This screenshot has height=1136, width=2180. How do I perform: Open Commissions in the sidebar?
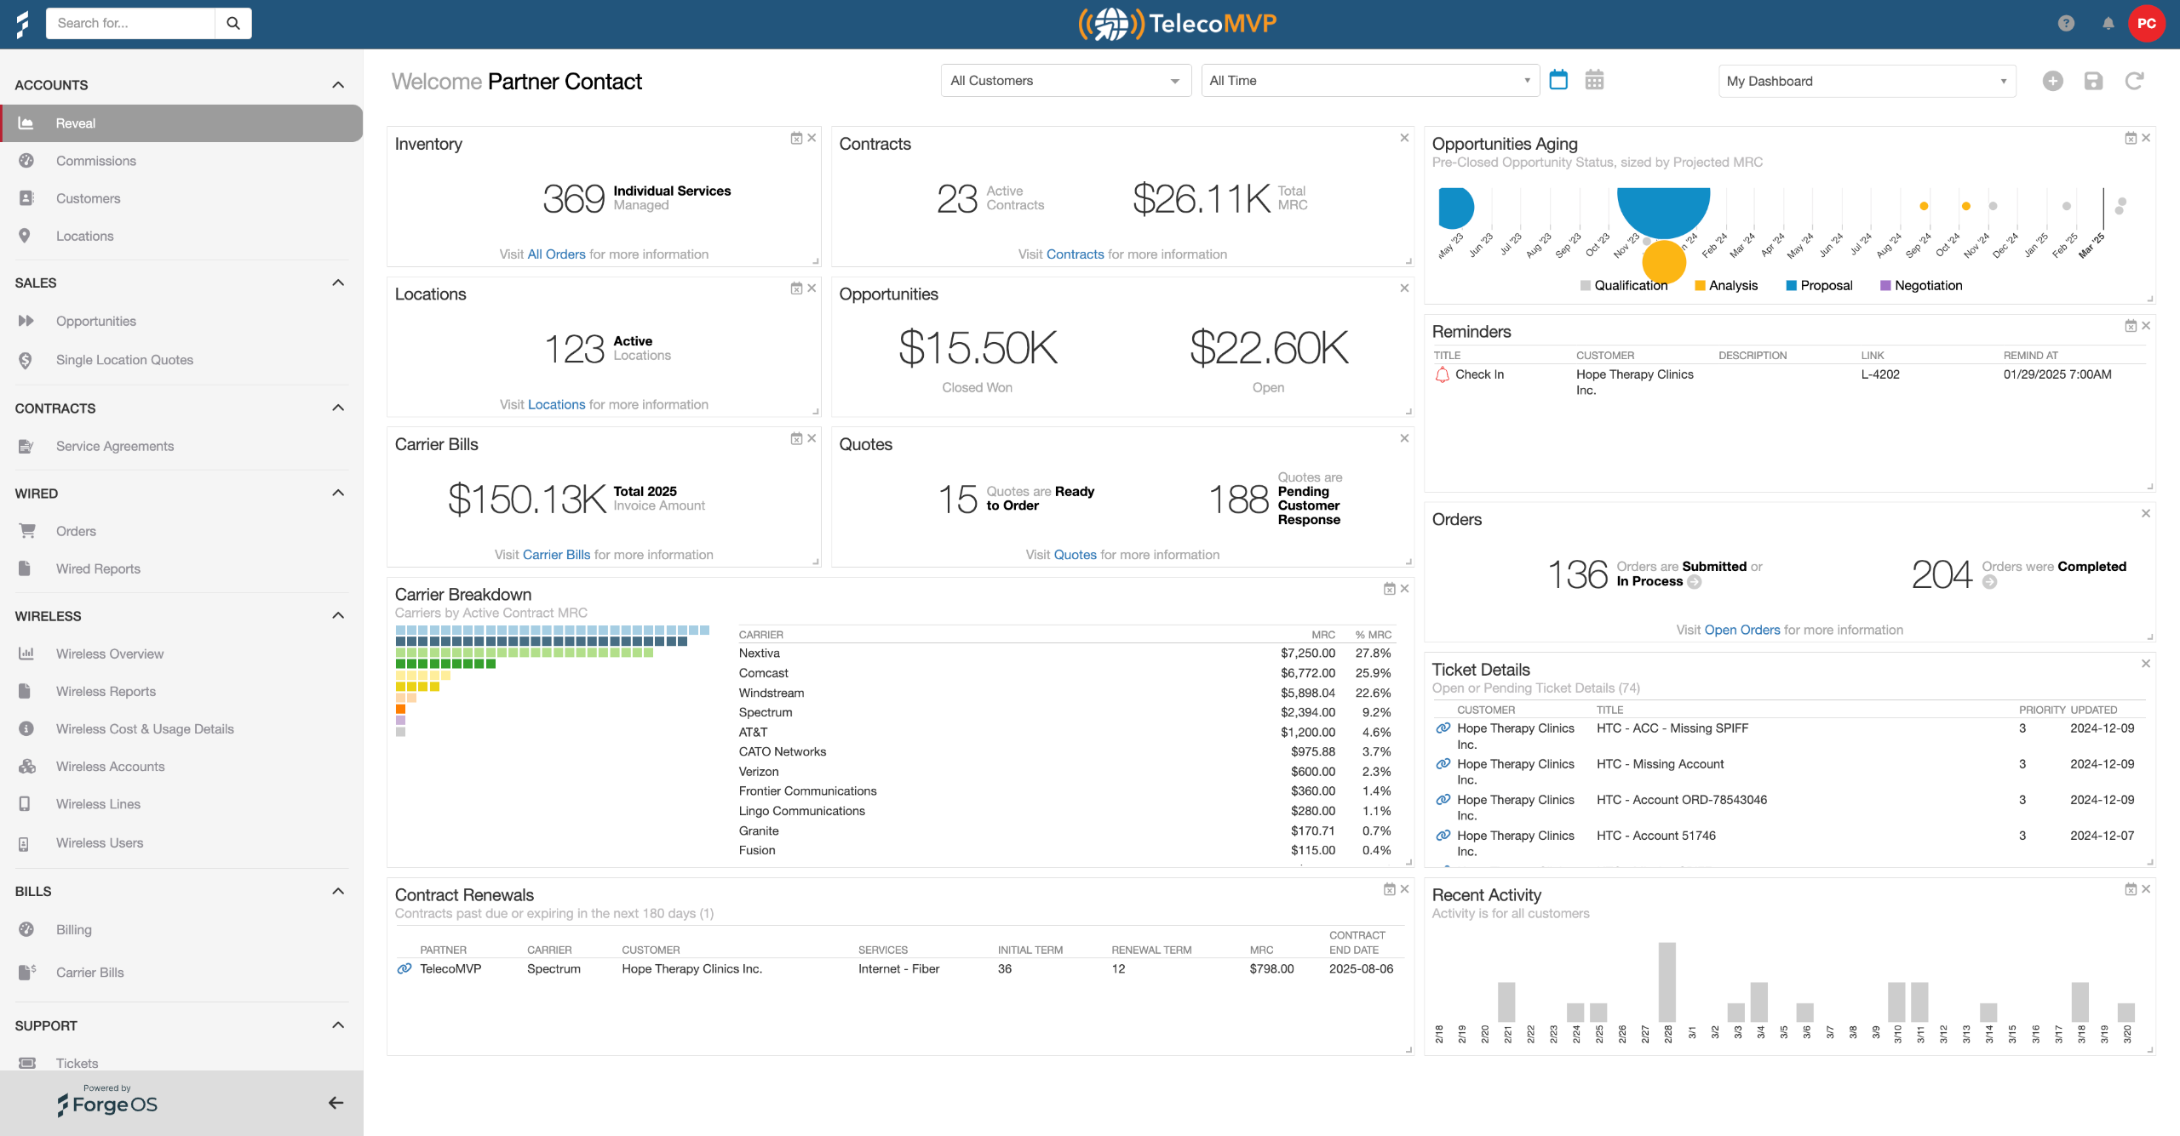pyautogui.click(x=95, y=161)
